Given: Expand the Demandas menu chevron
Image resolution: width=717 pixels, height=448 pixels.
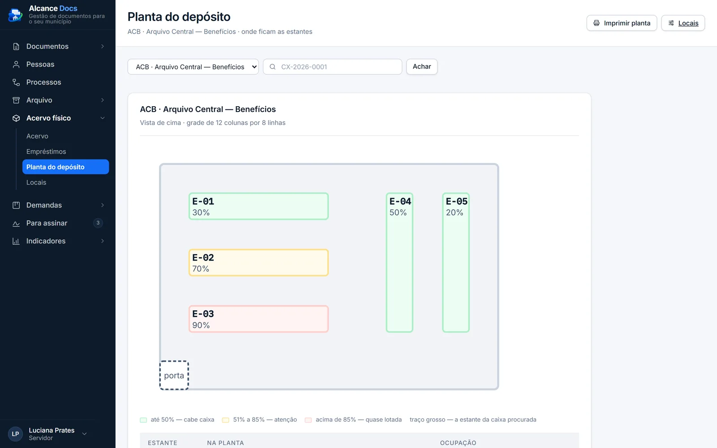Looking at the screenshot, I should pyautogui.click(x=103, y=205).
